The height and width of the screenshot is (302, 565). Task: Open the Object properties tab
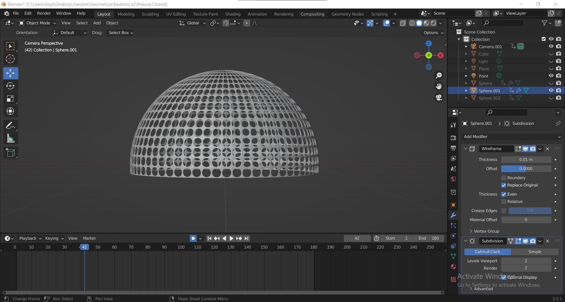point(453,205)
